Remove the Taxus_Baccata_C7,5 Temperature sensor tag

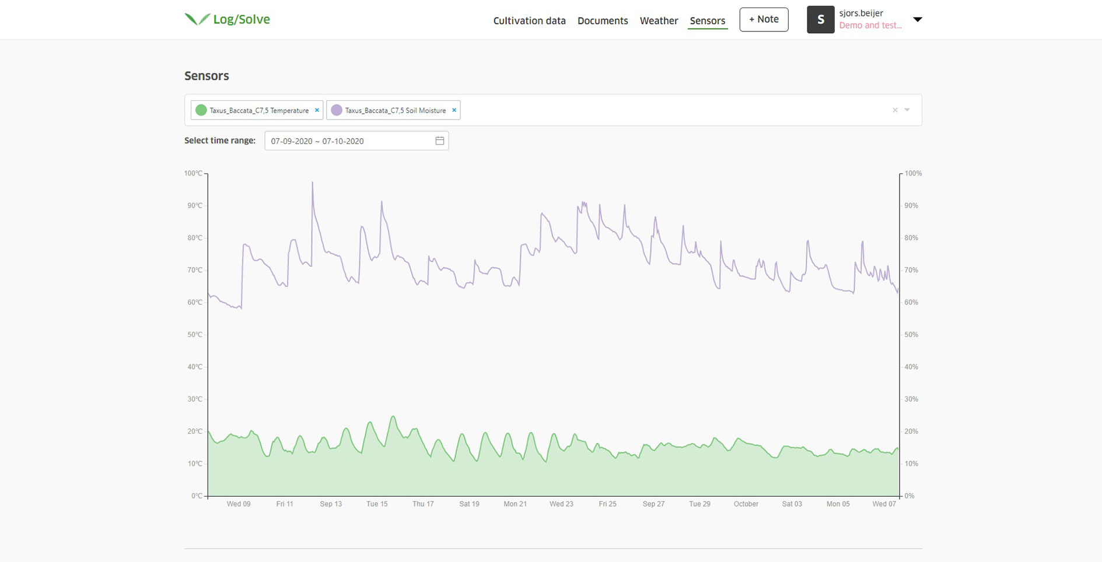point(317,110)
